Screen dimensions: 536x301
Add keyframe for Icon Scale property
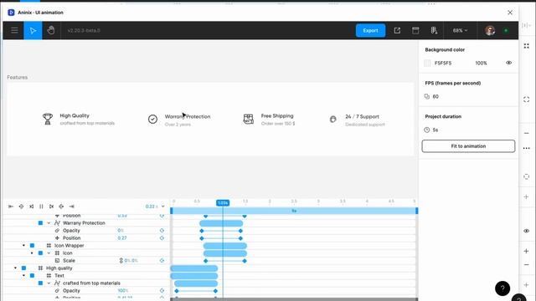point(162,261)
